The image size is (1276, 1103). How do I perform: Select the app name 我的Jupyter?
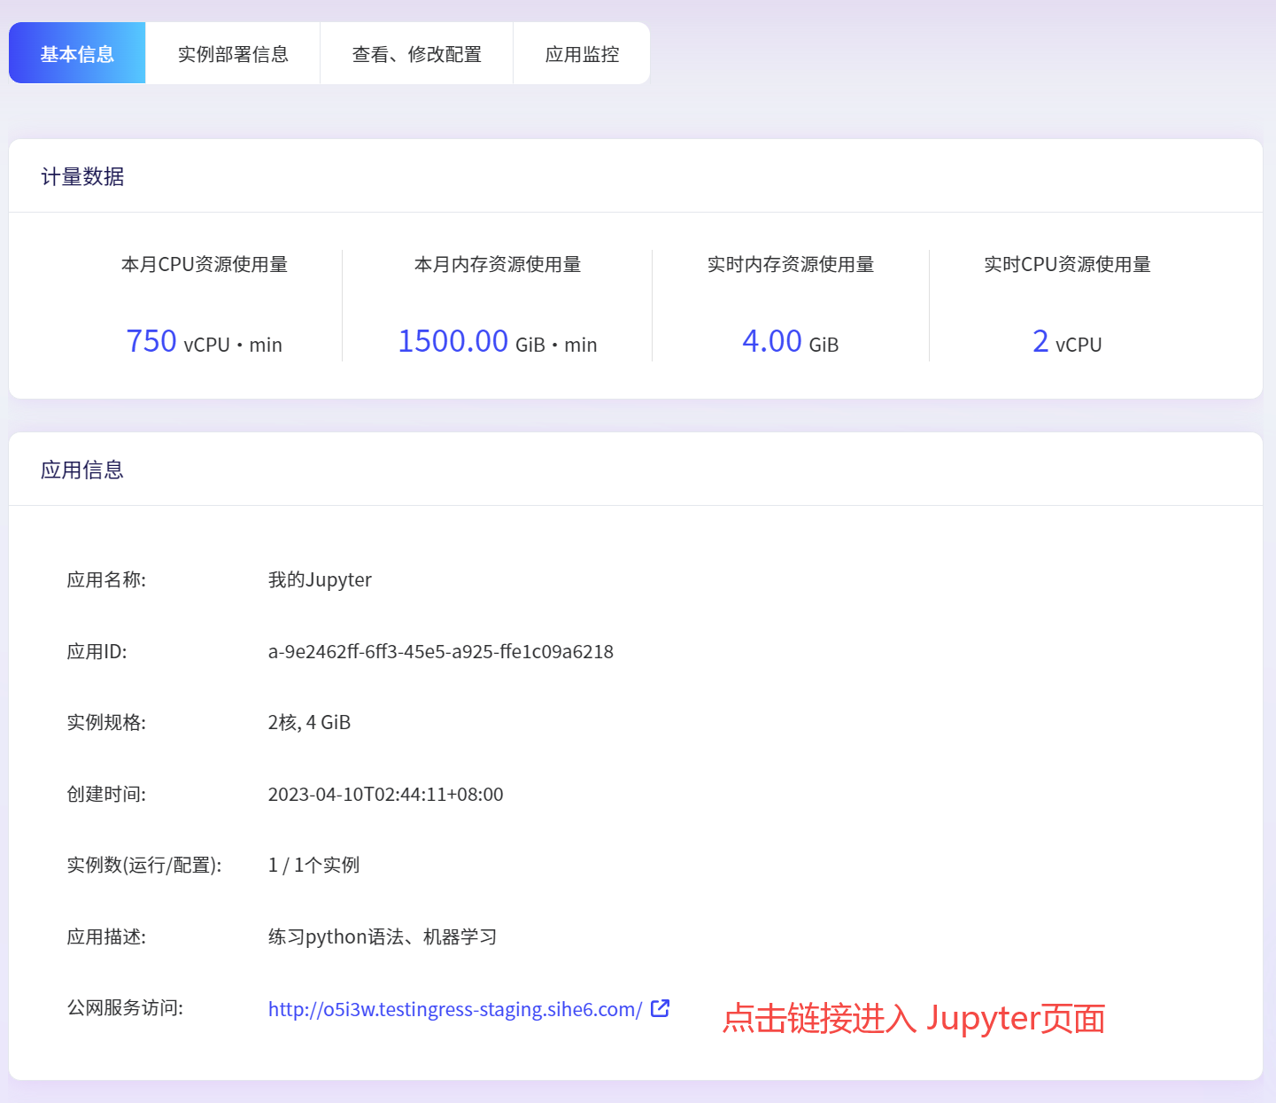coord(320,580)
